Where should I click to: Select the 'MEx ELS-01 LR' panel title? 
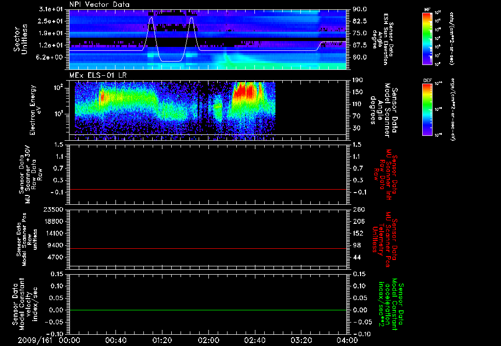point(98,75)
